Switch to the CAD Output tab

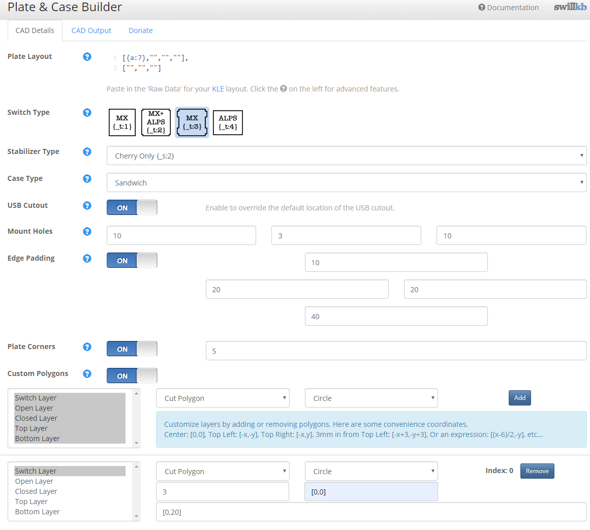[x=91, y=30]
